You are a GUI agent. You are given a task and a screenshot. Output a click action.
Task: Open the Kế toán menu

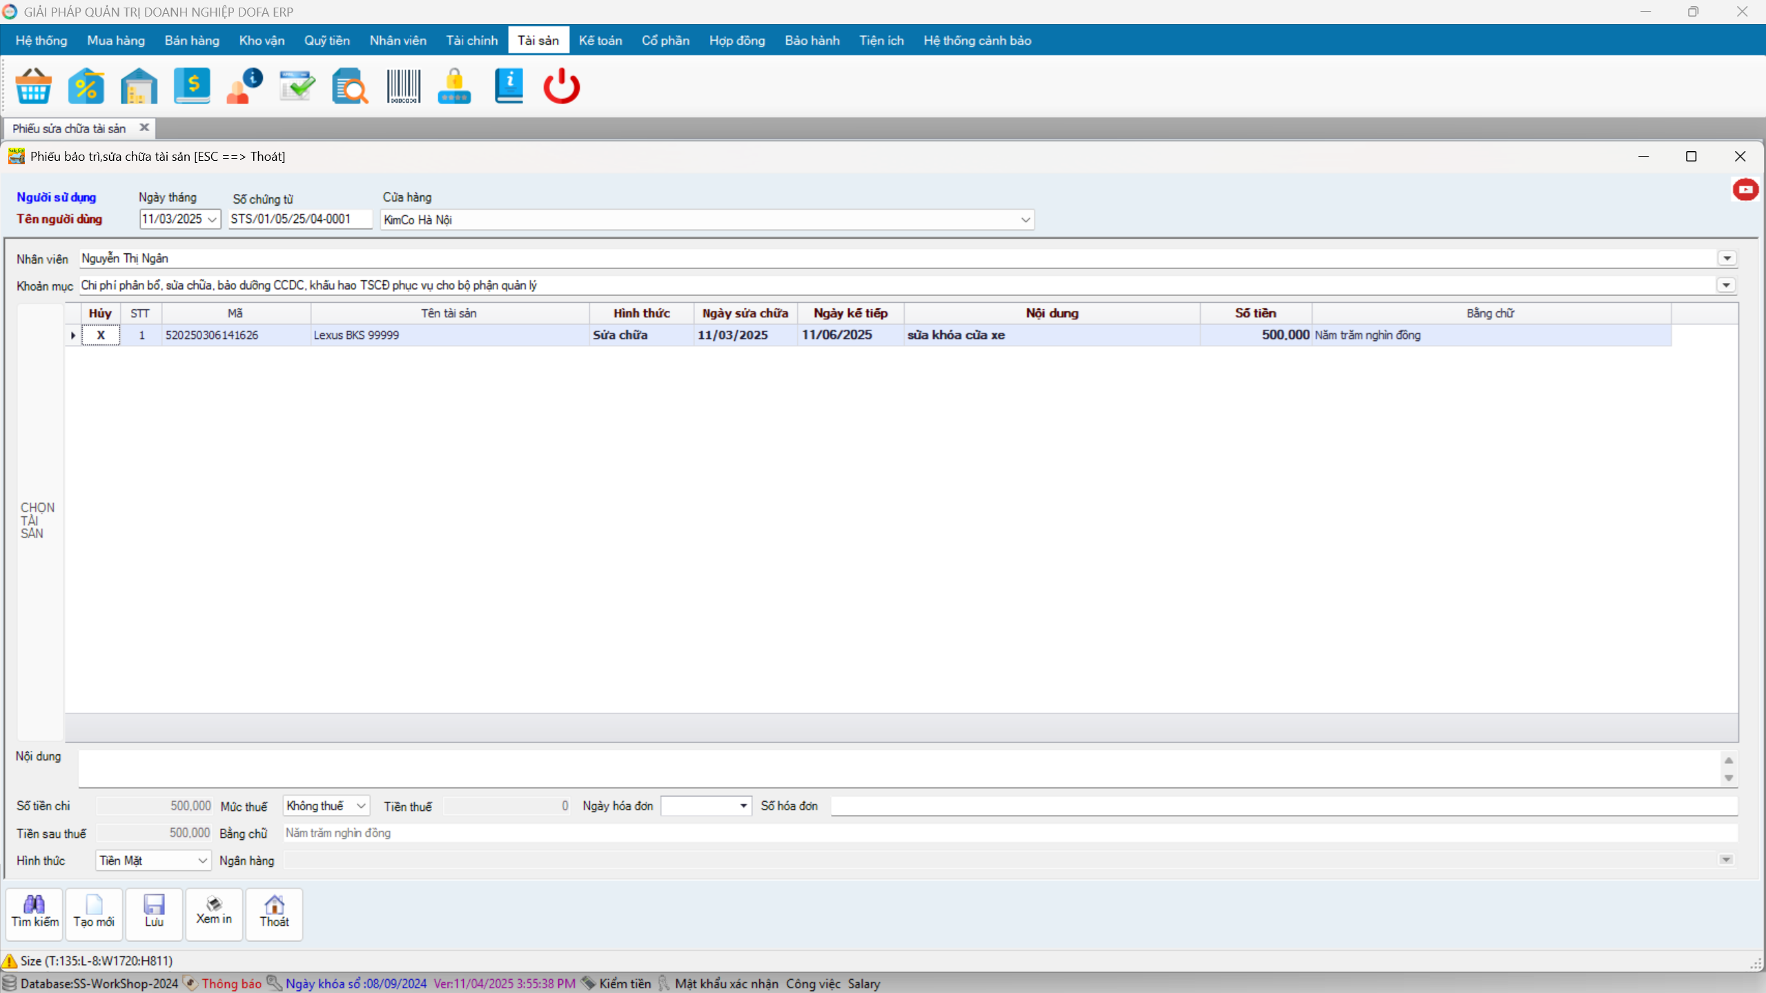point(600,40)
